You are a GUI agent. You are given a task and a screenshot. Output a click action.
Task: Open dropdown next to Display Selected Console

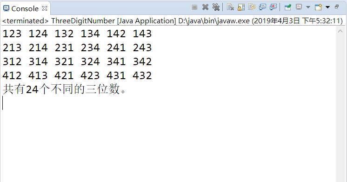click(308, 7)
